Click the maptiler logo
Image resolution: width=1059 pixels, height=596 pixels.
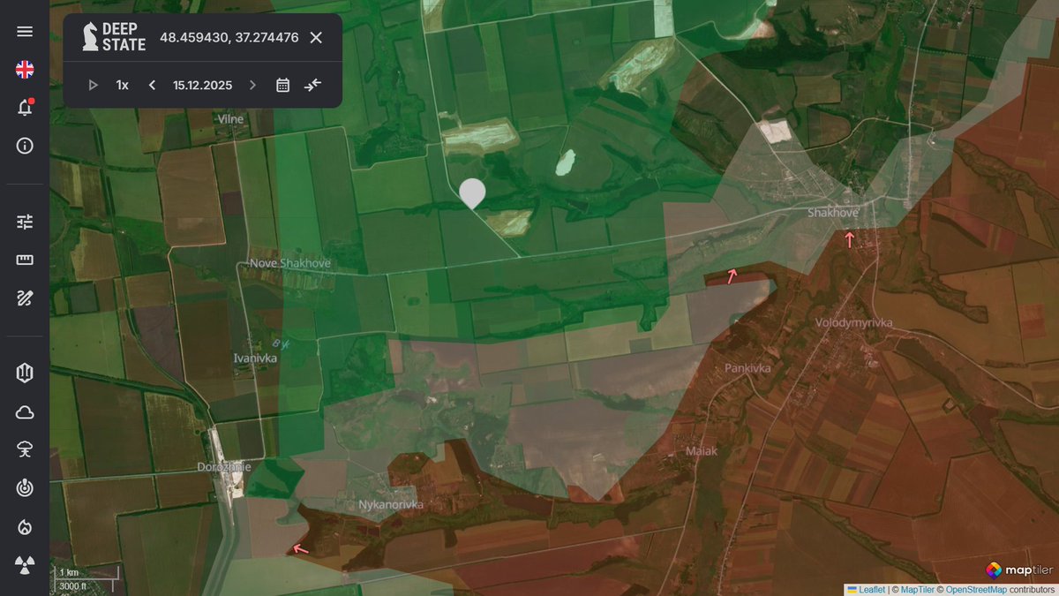click(x=1018, y=570)
